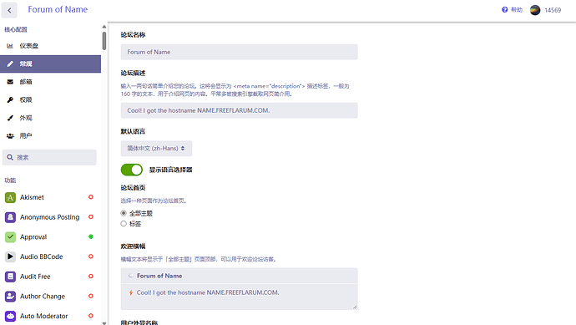Click the search magnifier icon

coord(10,157)
